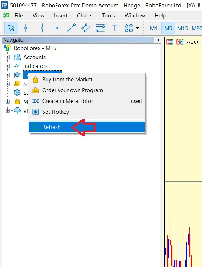Choose Buy from the Market
The height and width of the screenshot is (267, 202).
point(87,80)
